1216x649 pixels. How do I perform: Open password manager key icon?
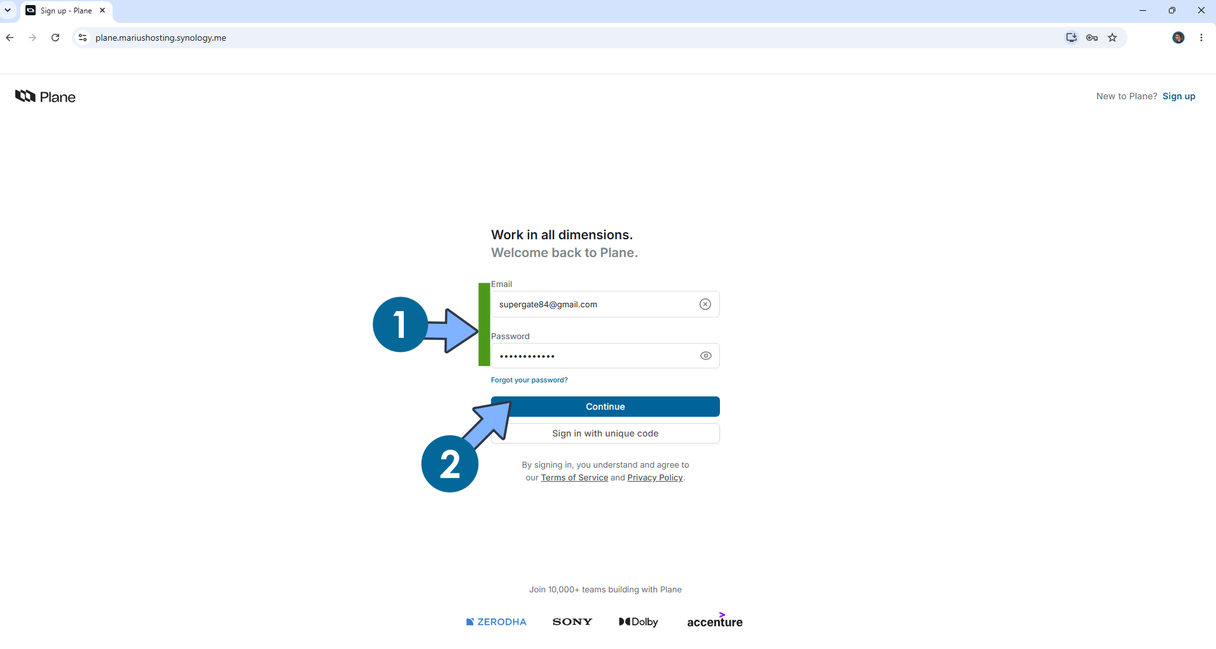coord(1092,38)
